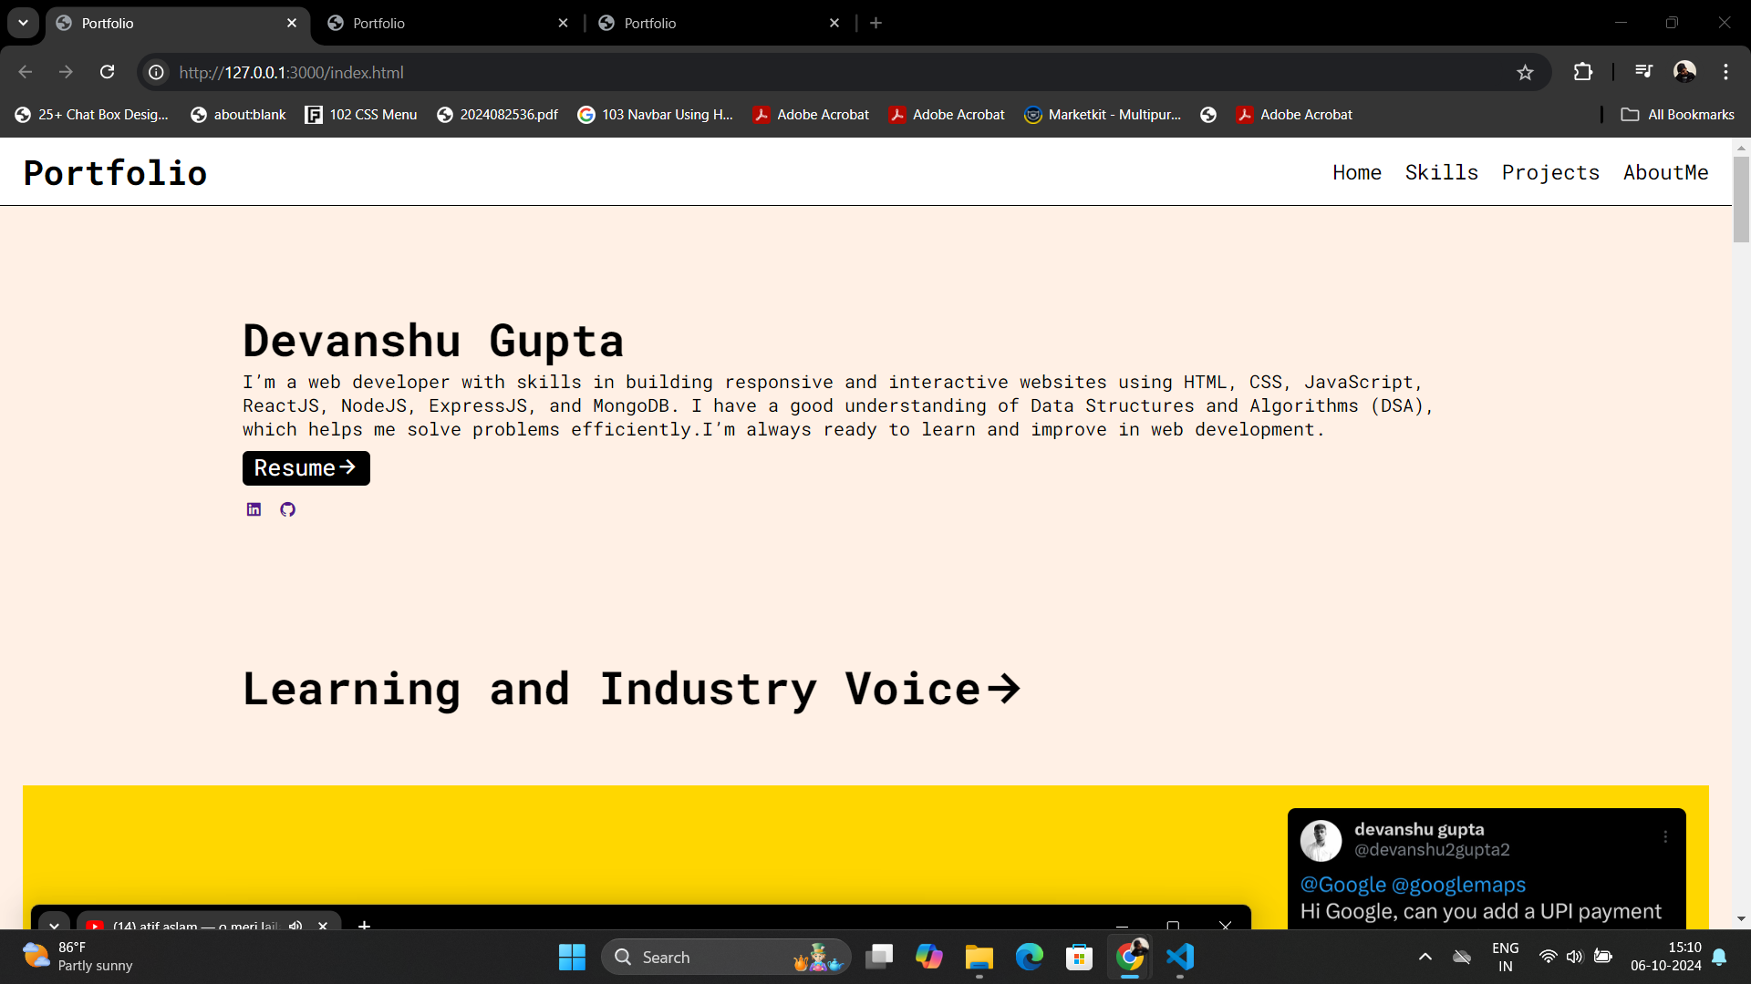Click the Learning and Industry Voice link
The height and width of the screenshot is (984, 1751).
click(631, 689)
